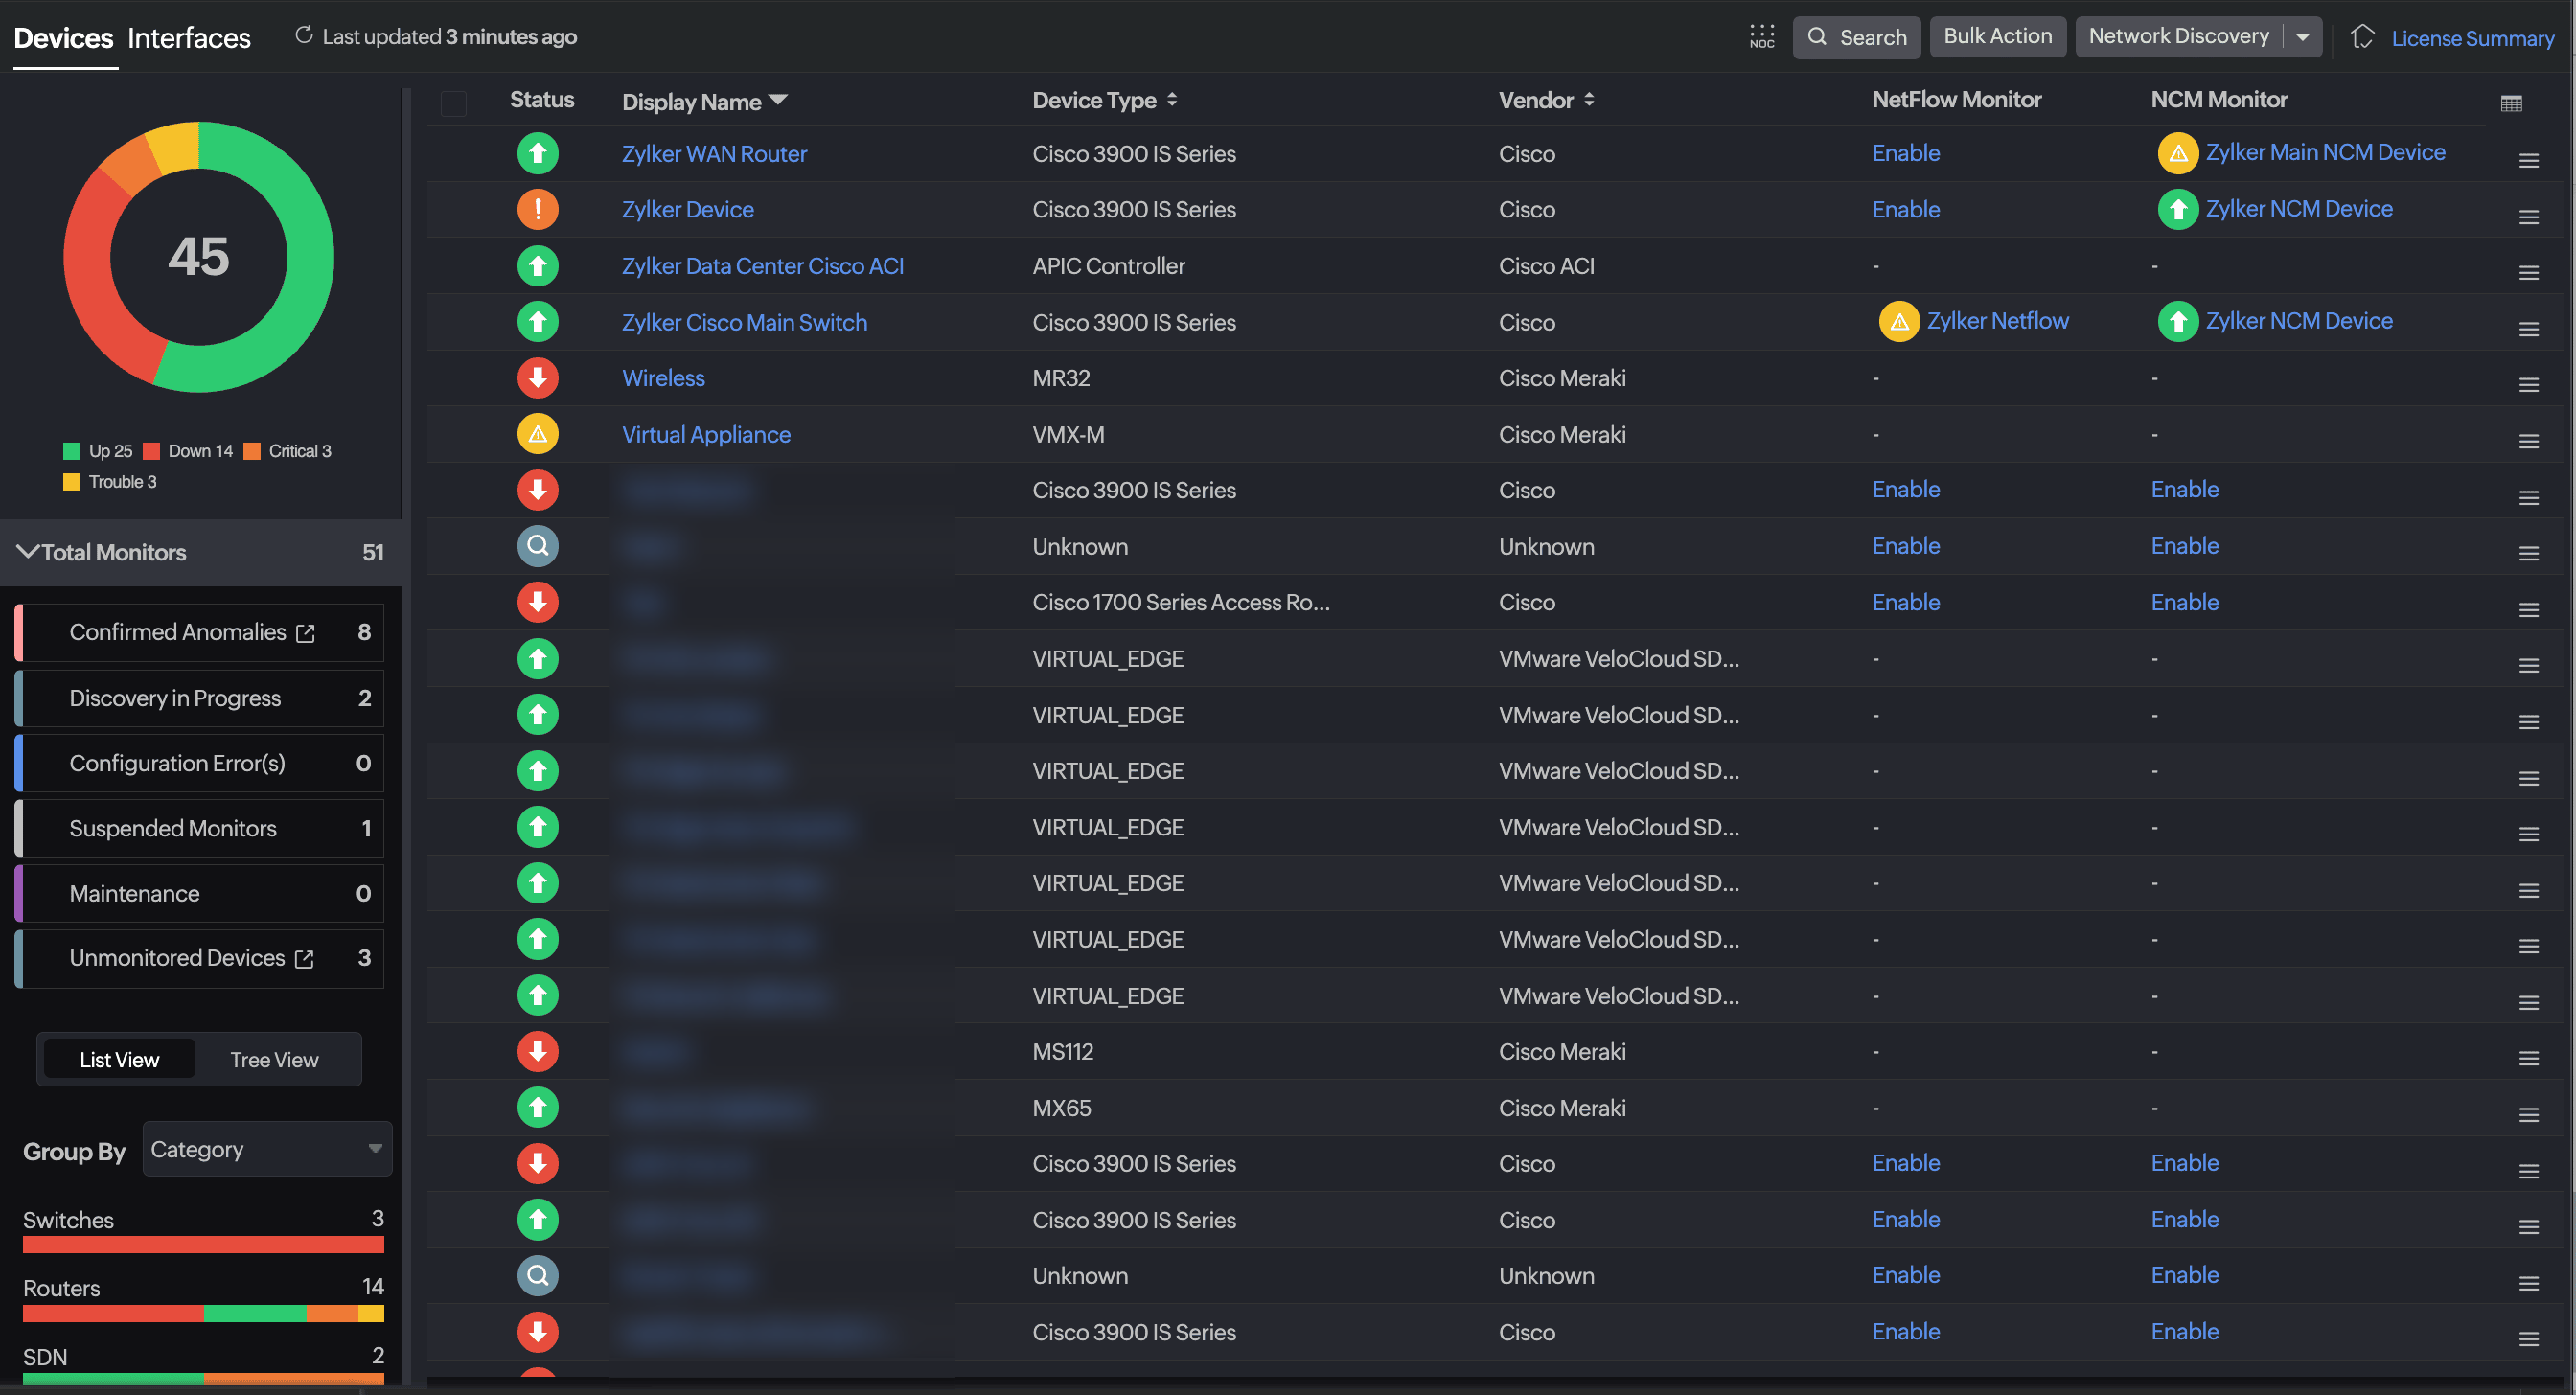
Task: Click the Bulk Action button
Action: click(x=1997, y=36)
